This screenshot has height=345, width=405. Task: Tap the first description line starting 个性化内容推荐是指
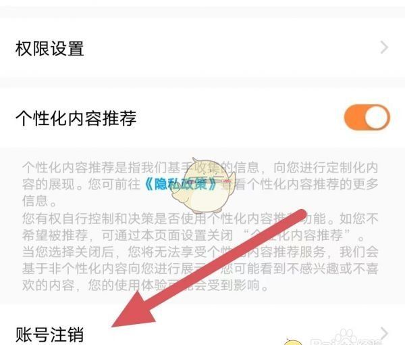coord(200,168)
